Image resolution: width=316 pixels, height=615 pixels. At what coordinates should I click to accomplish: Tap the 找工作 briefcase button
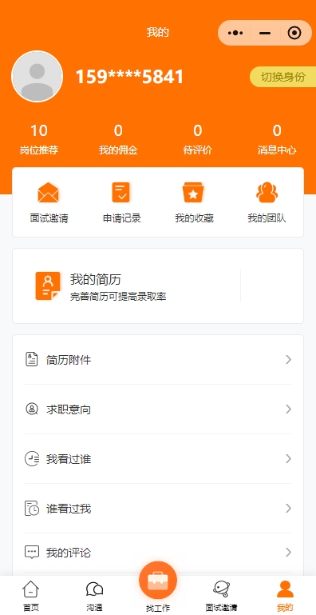(158, 581)
